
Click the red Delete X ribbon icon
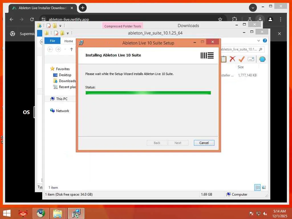232,59
